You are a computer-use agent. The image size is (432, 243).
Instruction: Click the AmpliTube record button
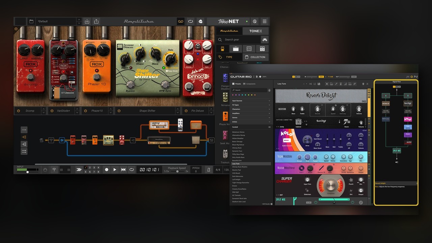coord(107,170)
